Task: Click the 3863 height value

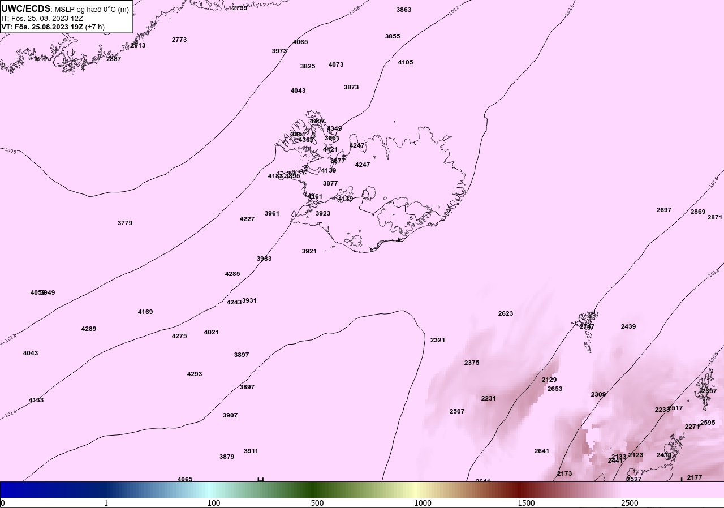Action: (404, 10)
